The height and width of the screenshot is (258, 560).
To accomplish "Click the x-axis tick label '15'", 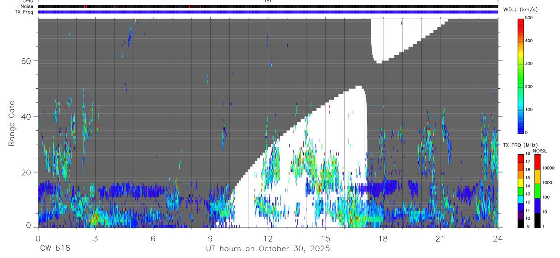I will pos(325,238).
